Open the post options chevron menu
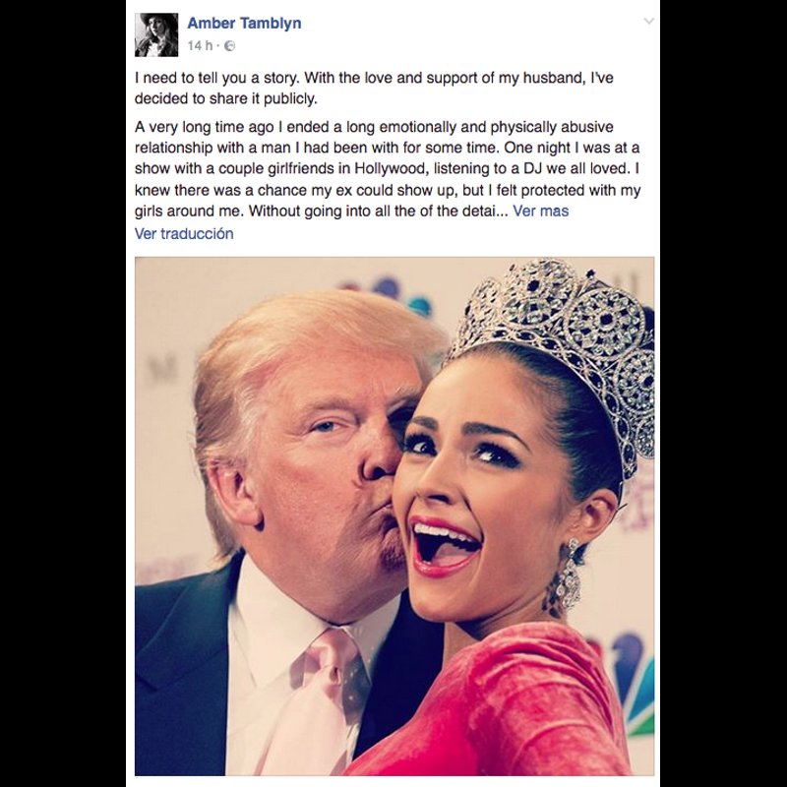Screen dimensions: 787x787 (648, 21)
